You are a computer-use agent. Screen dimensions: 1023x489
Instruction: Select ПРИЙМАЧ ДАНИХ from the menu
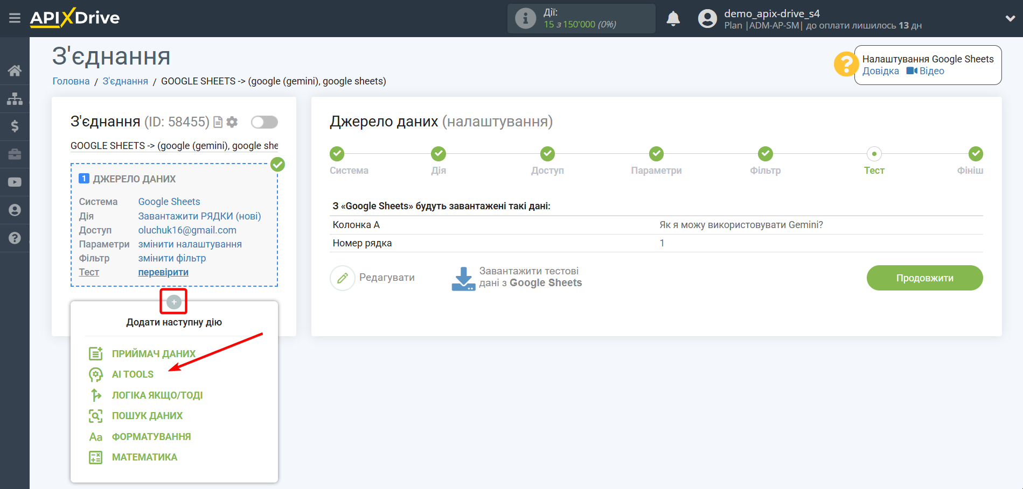pyautogui.click(x=154, y=354)
